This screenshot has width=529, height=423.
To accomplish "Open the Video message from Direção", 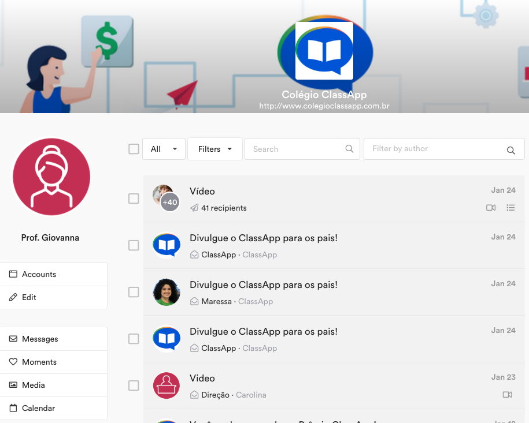I will pos(334,386).
